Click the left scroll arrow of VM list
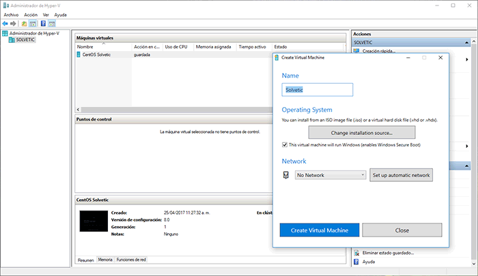Viewport: 478px width, 276px height. coord(78,110)
